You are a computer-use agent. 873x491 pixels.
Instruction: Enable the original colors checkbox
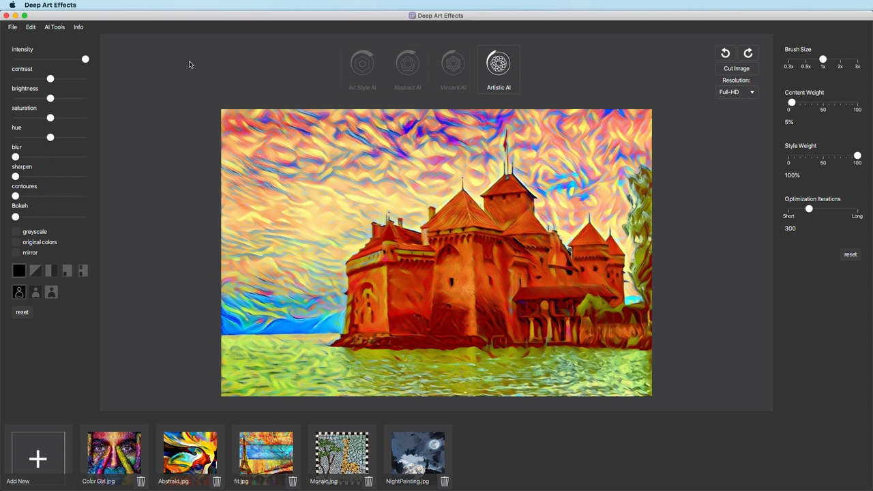coord(16,242)
